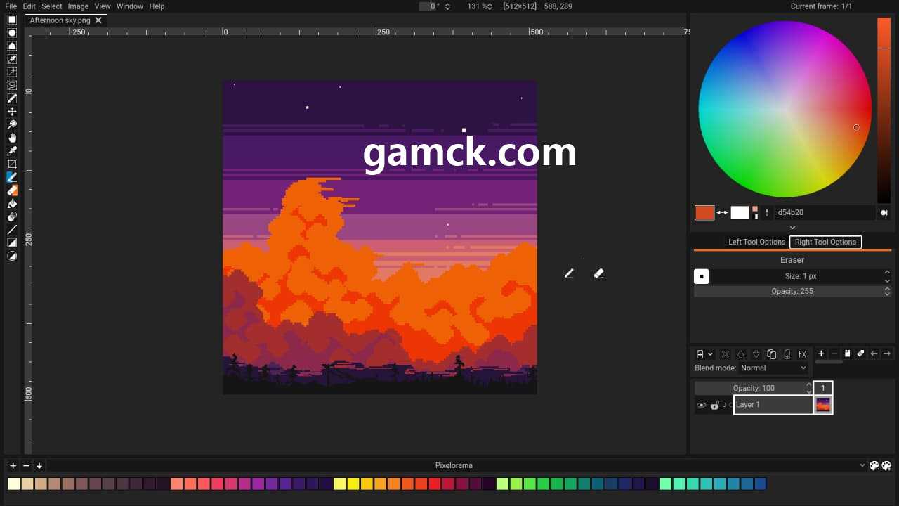Open the Help menu
899x506 pixels.
tap(157, 6)
